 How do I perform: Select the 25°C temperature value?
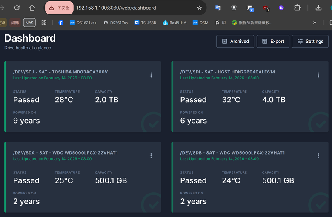[x=64, y=180]
